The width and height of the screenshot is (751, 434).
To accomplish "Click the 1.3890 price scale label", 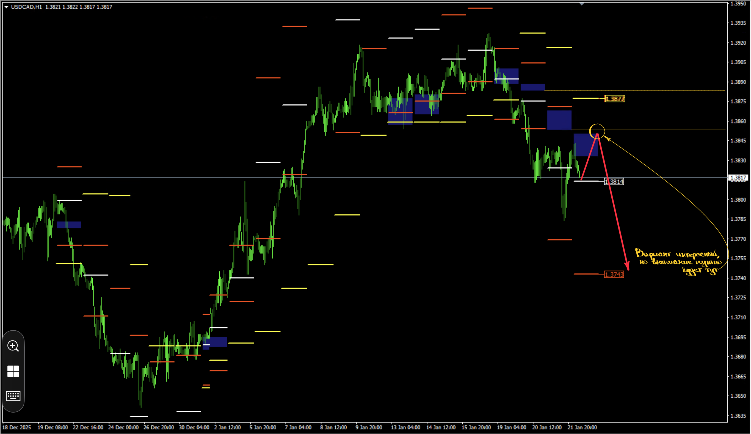I will 738,82.
